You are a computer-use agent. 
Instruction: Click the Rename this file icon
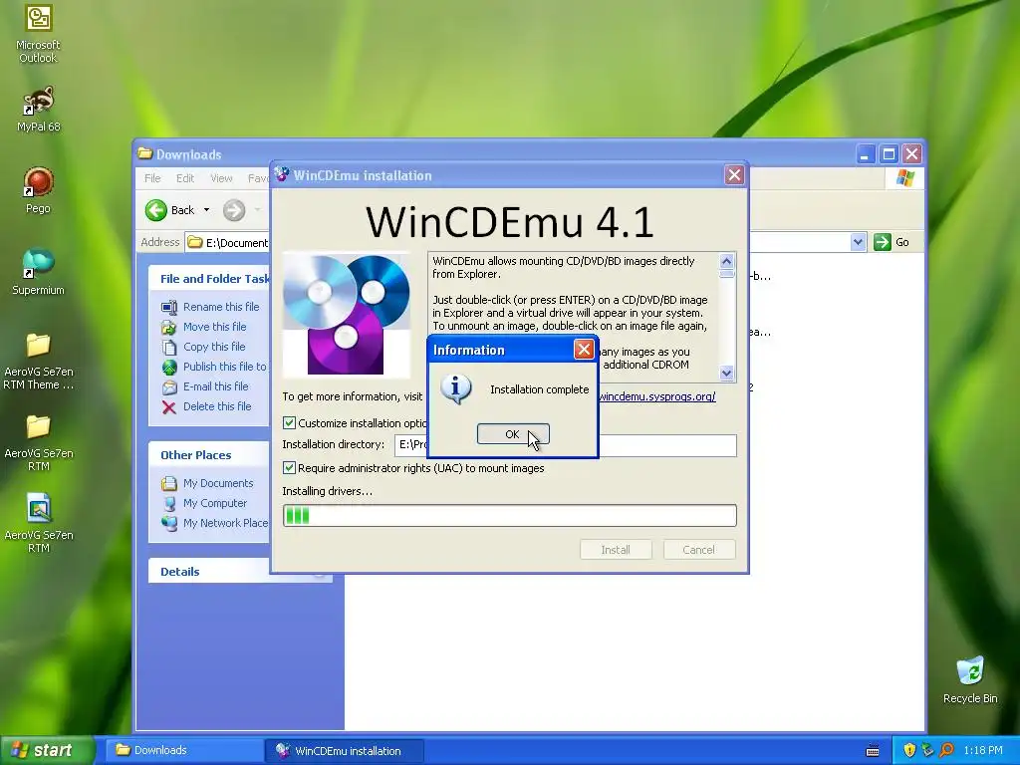click(x=169, y=307)
